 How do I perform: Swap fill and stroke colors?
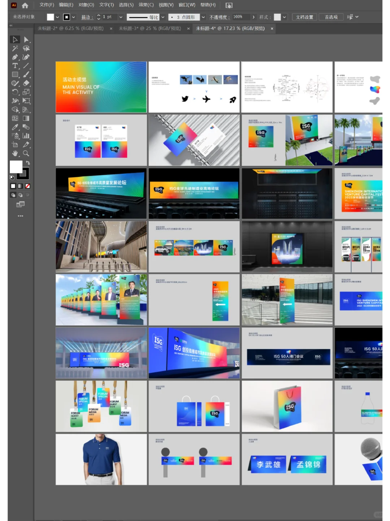pyautogui.click(x=28, y=163)
